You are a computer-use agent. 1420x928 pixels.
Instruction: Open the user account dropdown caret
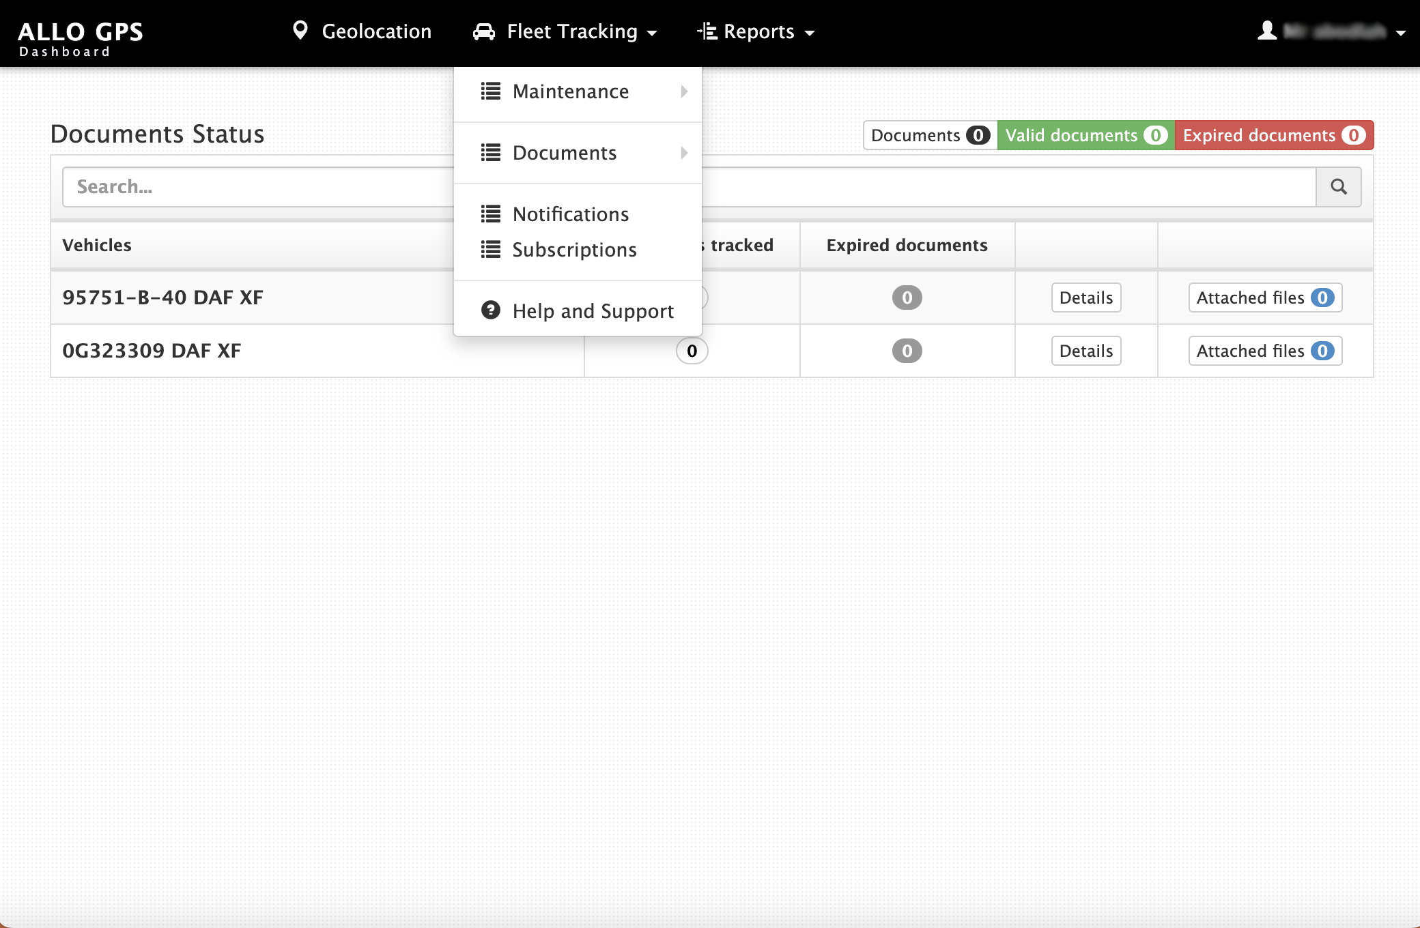pos(1401,33)
